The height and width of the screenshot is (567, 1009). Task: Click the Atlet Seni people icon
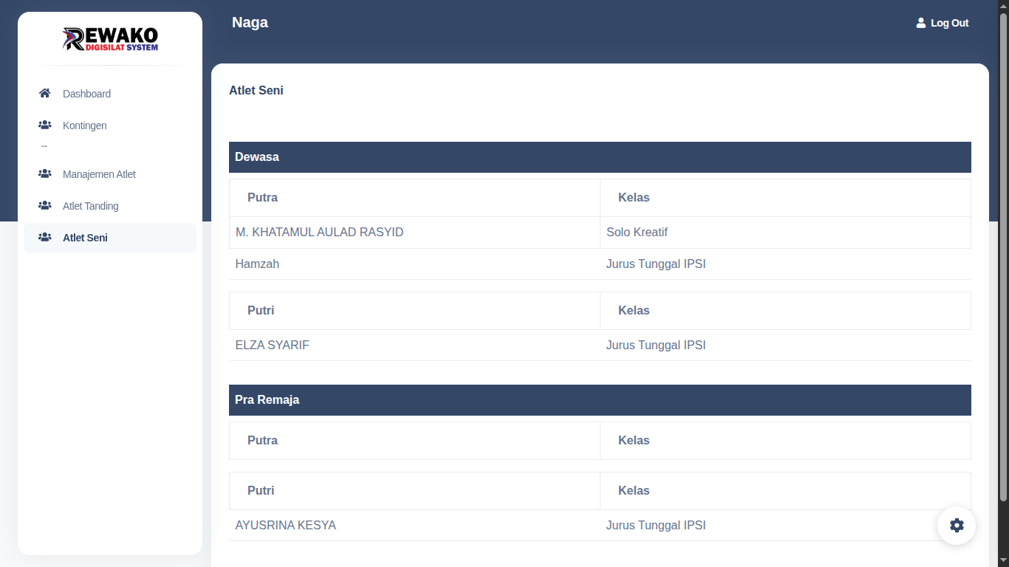(44, 238)
